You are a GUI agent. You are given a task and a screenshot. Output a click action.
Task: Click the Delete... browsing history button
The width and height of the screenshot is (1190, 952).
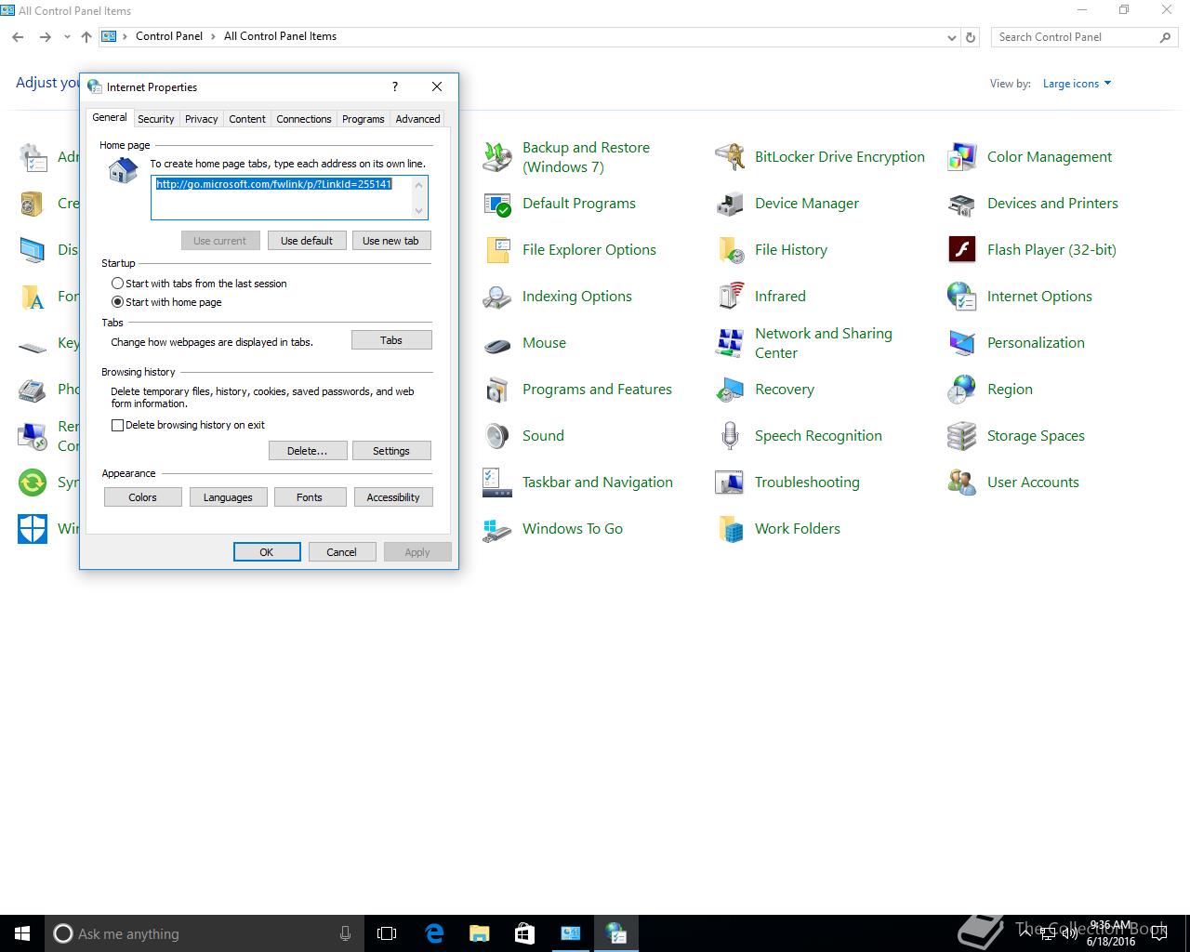(x=308, y=451)
